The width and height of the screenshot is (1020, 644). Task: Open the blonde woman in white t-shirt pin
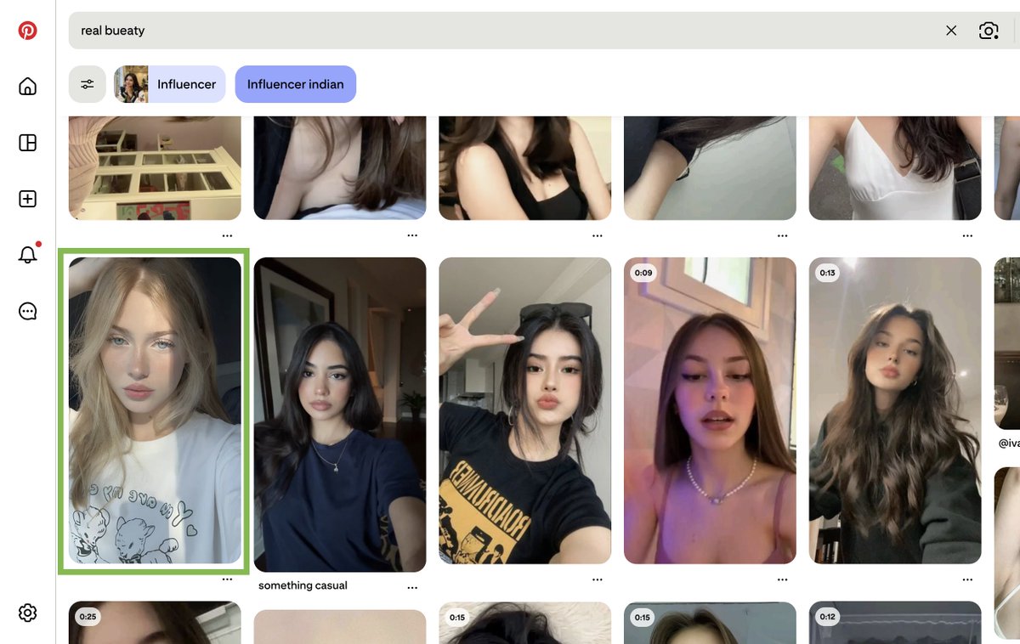point(155,410)
